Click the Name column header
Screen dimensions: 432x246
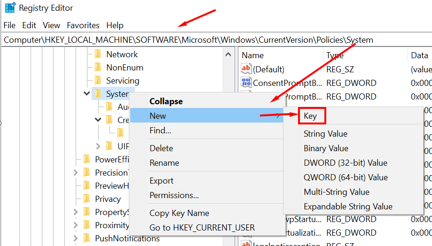pos(281,55)
